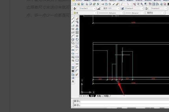Select the Trim tool
Viewport: 169px width, 112px height.
(77, 50)
